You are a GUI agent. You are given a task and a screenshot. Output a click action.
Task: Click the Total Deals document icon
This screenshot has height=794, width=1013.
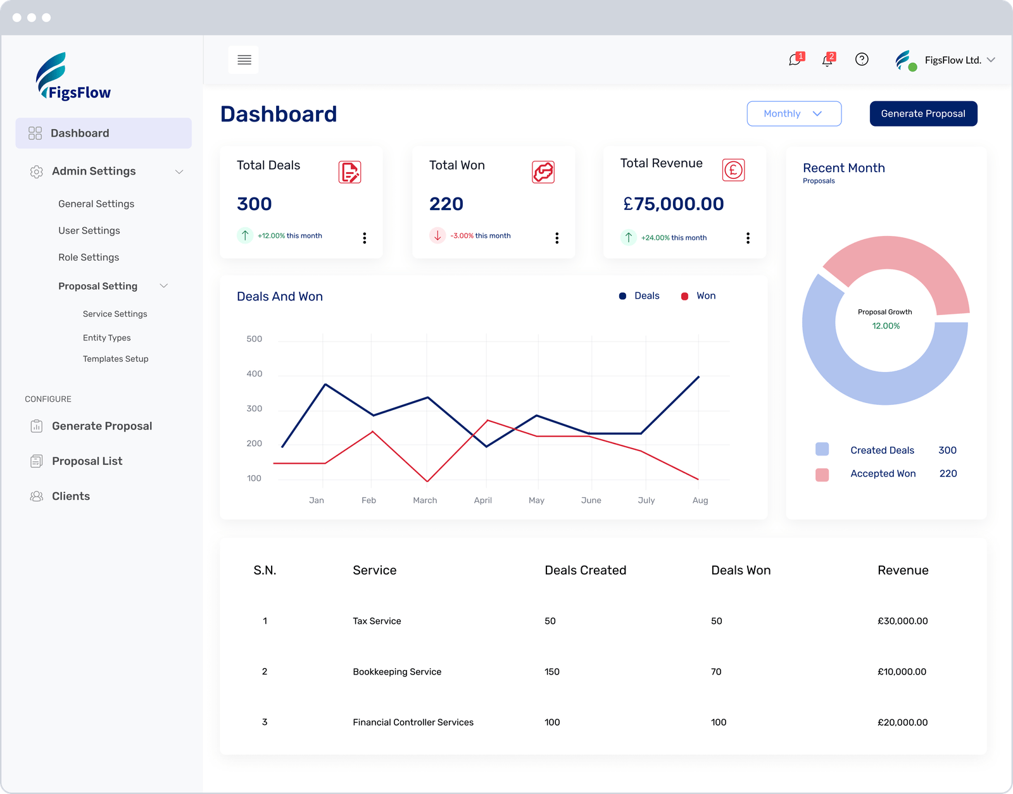[x=350, y=172]
